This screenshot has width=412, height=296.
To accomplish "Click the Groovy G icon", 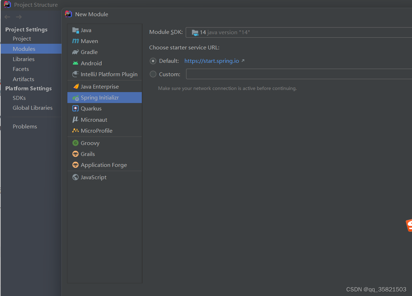I will coord(75,143).
